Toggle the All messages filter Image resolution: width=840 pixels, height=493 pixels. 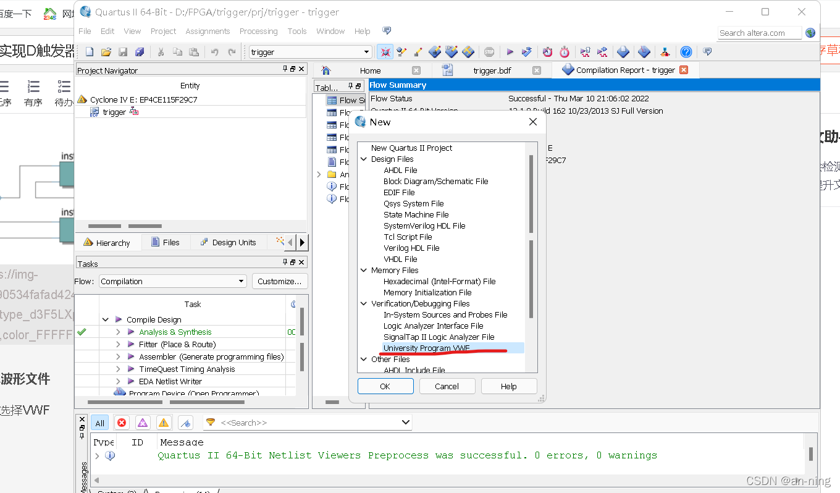[99, 423]
